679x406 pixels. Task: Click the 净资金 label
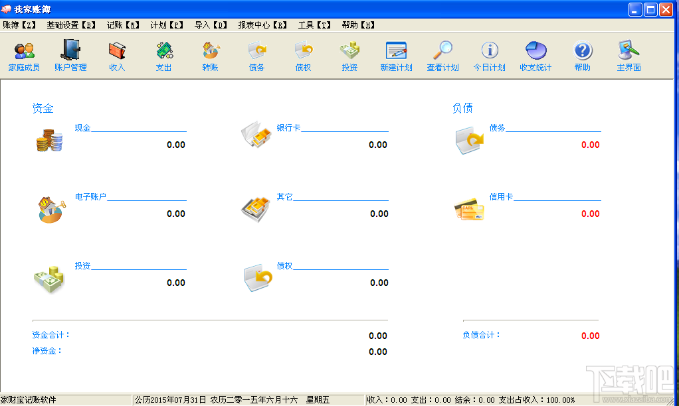tap(47, 351)
